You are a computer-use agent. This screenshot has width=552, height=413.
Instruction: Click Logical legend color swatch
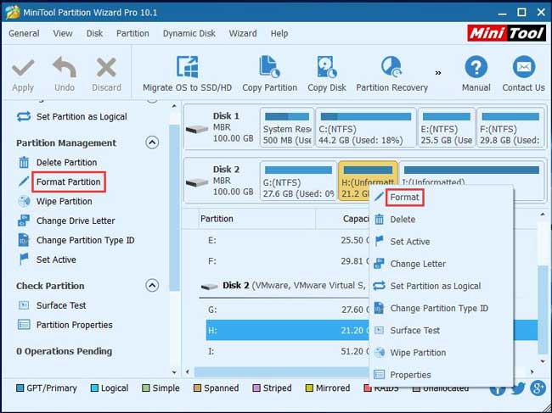pos(94,388)
